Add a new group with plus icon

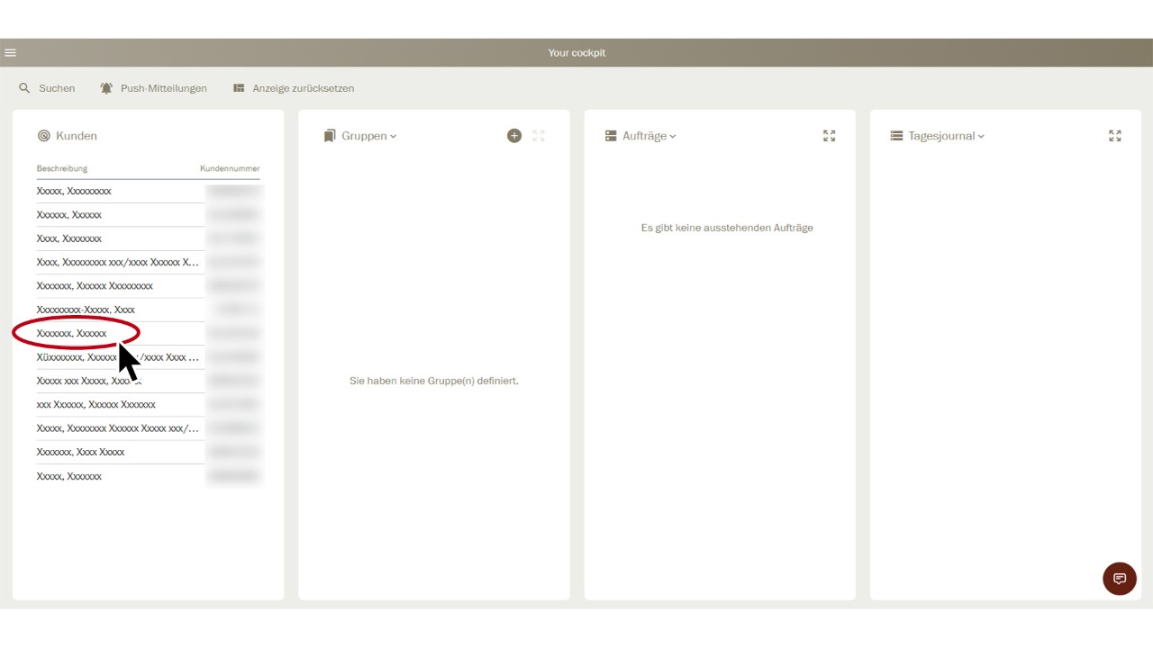(514, 136)
